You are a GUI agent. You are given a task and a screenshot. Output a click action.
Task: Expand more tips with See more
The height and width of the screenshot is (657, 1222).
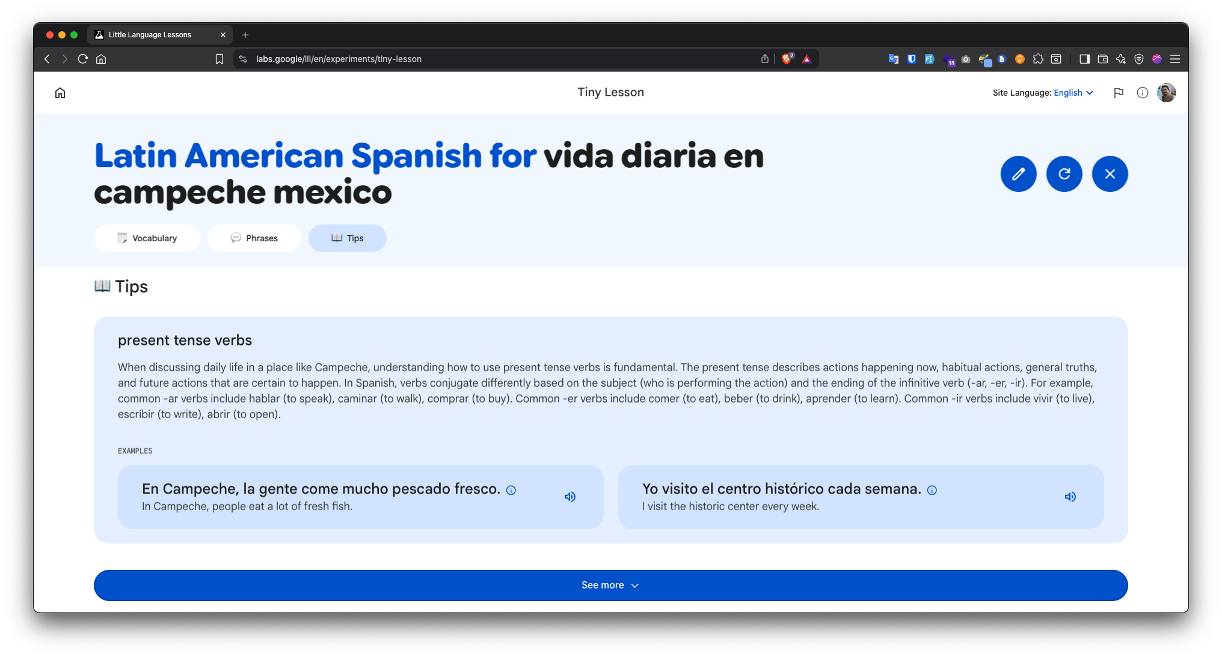coord(610,585)
